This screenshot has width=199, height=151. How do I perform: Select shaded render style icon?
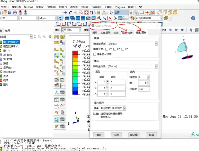click(x=175, y=13)
